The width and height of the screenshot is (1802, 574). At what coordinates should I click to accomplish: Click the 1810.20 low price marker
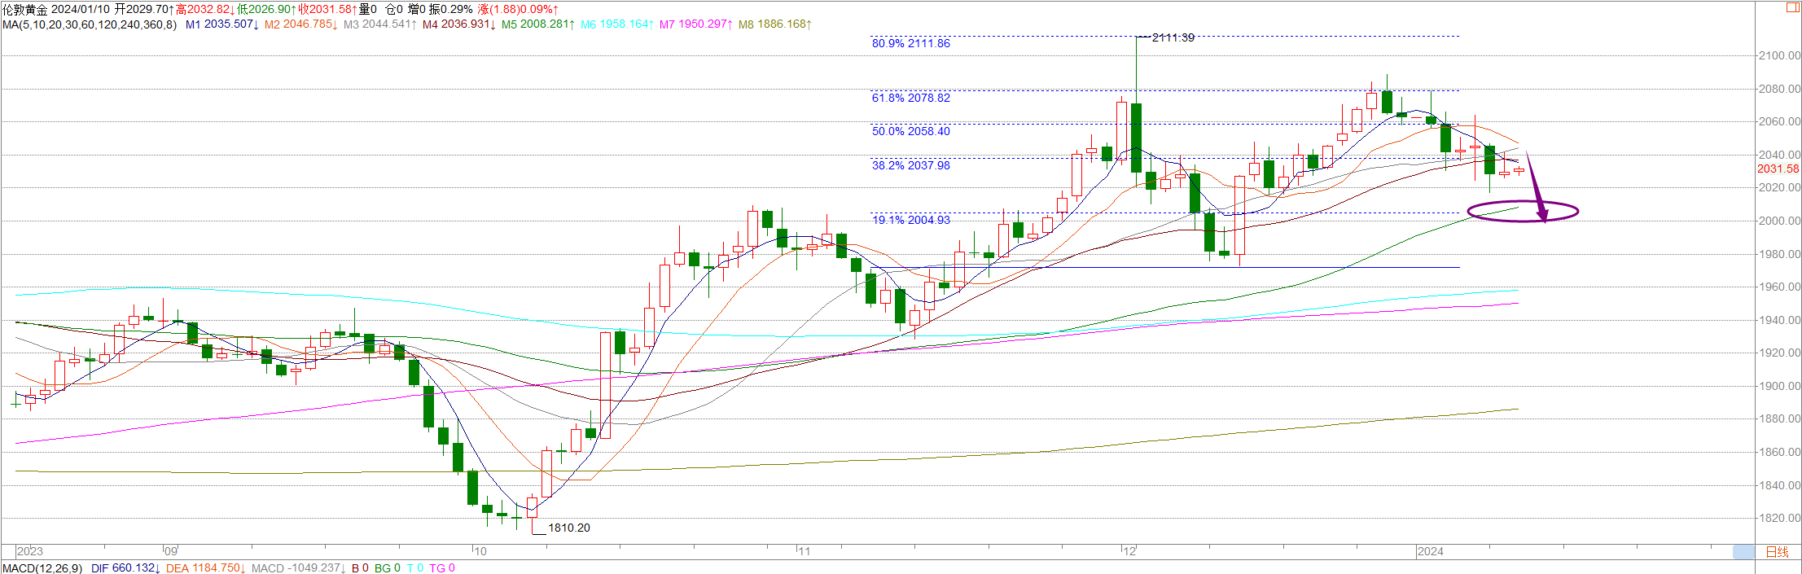(x=568, y=528)
